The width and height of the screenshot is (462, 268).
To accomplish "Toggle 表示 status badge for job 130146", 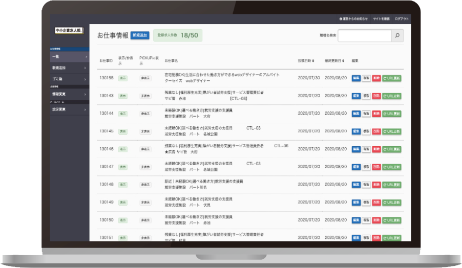I will (123, 149).
